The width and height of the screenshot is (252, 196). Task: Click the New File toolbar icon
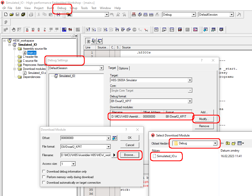coord(6,15)
